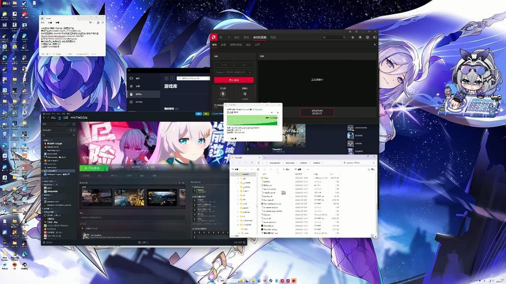
Task: Open the first Titanfall 2 screenshot thumbnail
Action: tap(97, 198)
